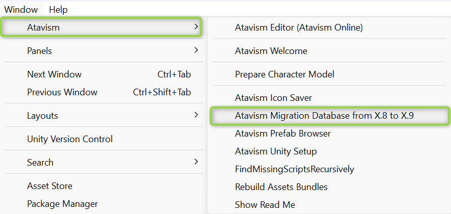Open the Asset Store window
The height and width of the screenshot is (214, 451).
click(x=49, y=186)
